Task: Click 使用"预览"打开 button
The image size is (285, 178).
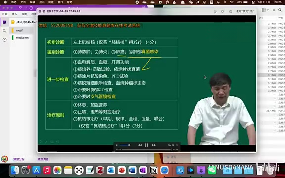Action: (245, 11)
